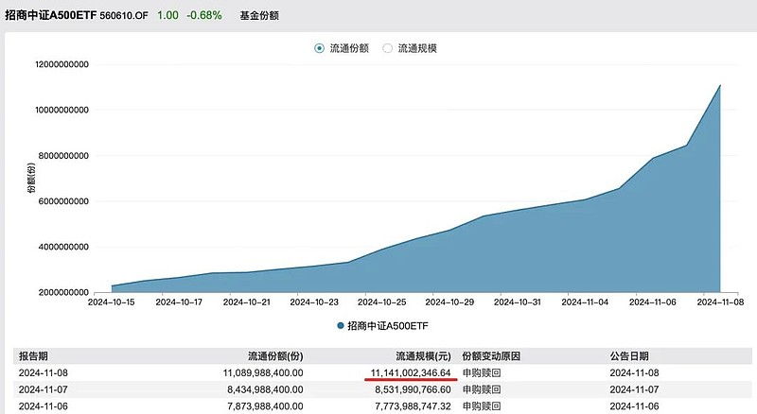Screen dimensions: 757x414
Task: Click x-axis label 2024-11-04
Action: point(585,302)
